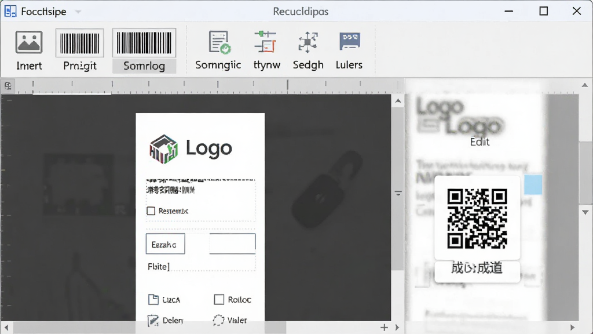Click the barcode text on label
Screen dimensions: 593x334
171,190
